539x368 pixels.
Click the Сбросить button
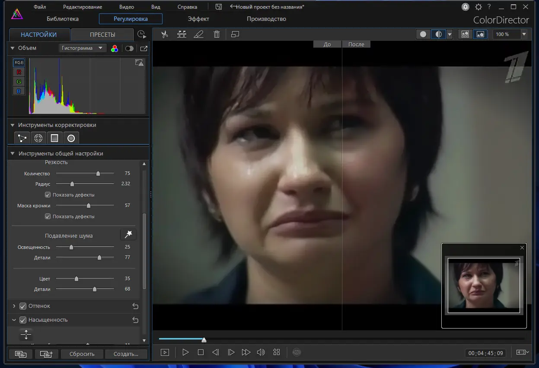coord(82,354)
